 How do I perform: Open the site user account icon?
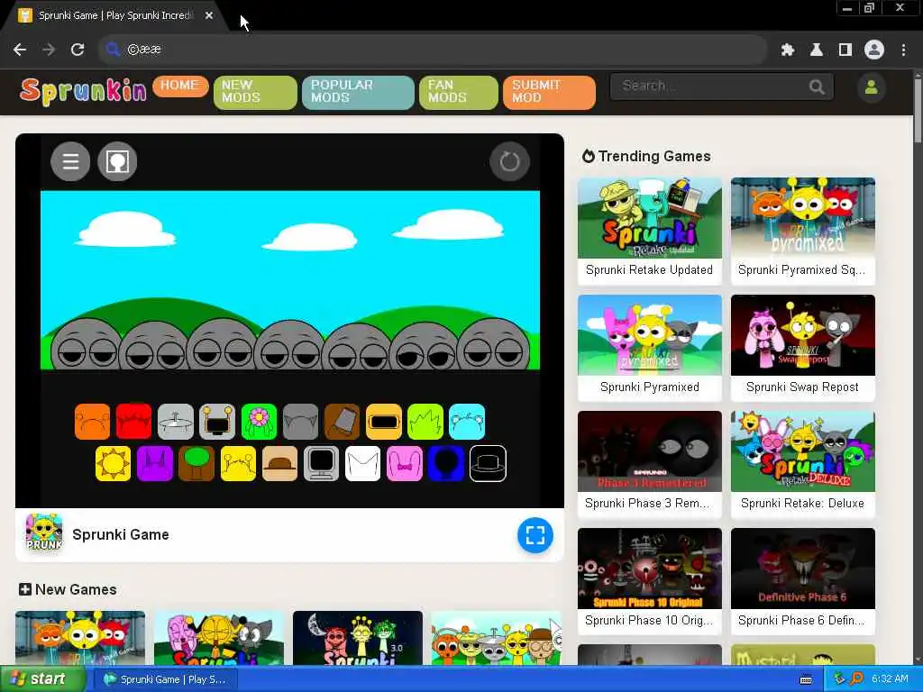pos(872,87)
